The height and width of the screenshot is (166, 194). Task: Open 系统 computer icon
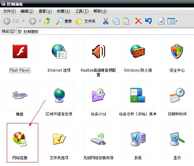(x=138, y=139)
